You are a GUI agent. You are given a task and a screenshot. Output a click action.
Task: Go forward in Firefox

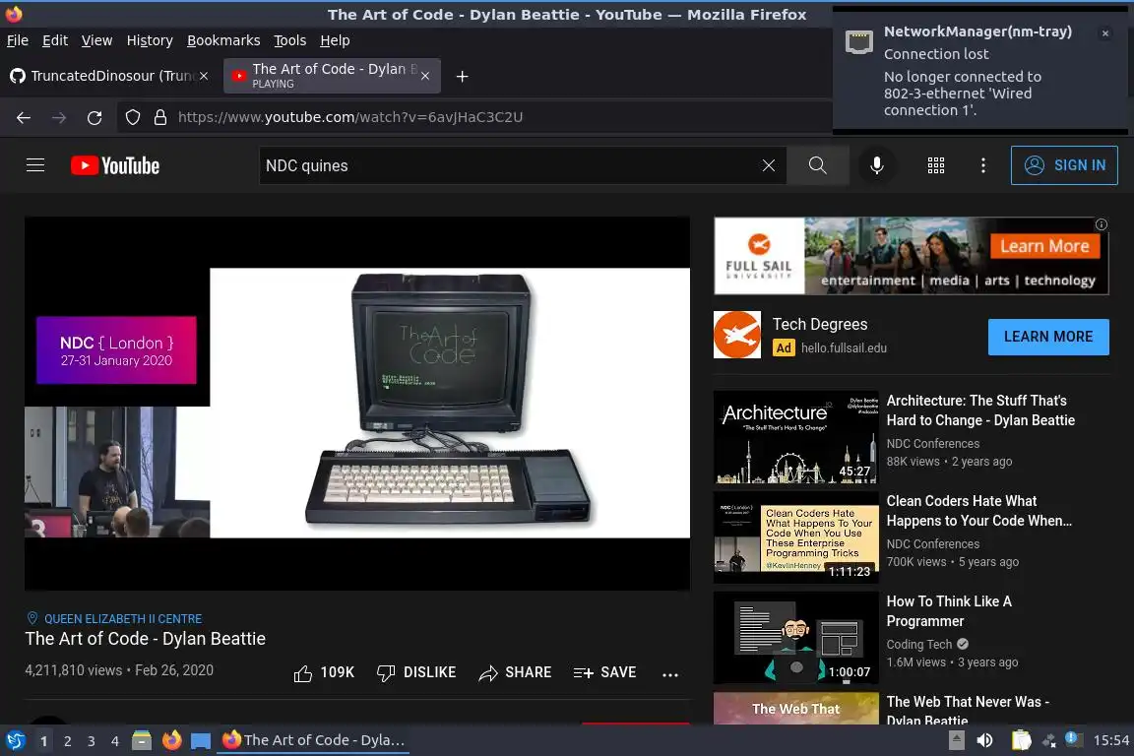(59, 117)
